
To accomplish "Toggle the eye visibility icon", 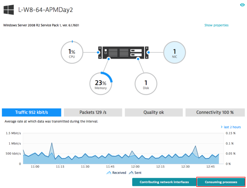I will 242,5.
